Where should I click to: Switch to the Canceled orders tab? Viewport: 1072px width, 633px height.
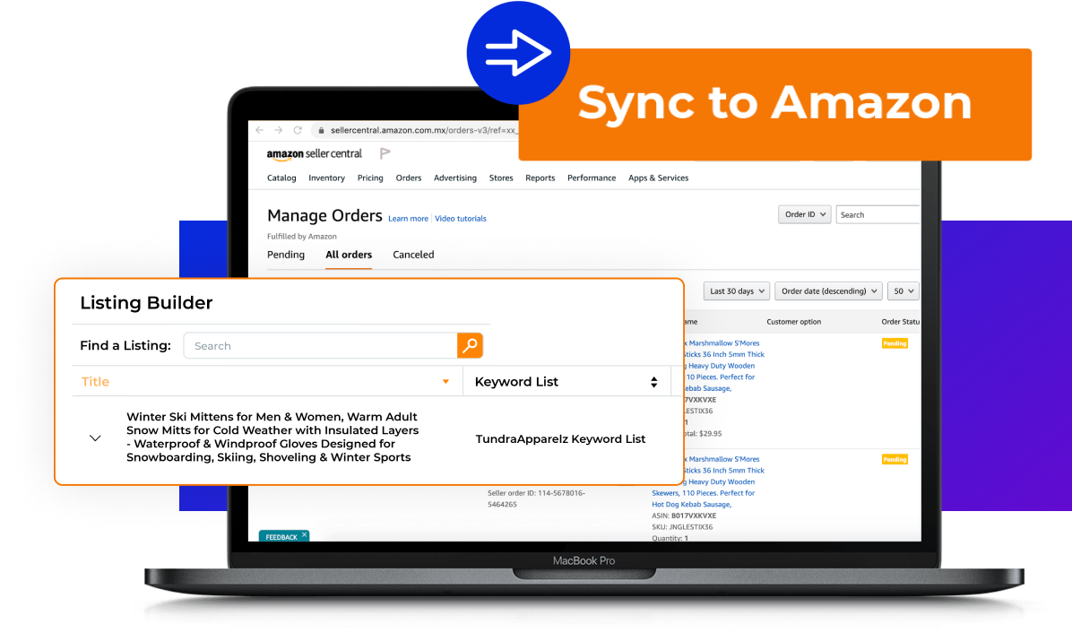point(413,255)
